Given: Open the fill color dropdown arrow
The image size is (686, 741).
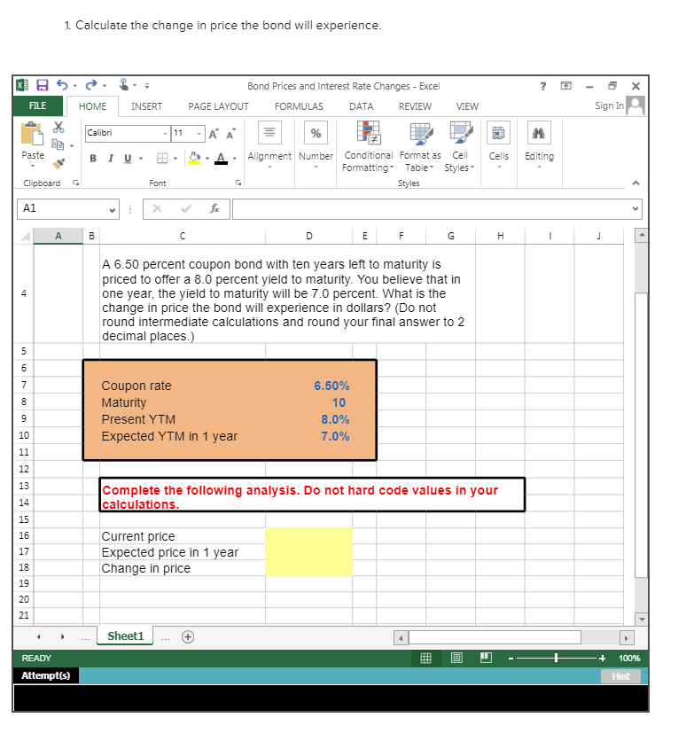Looking at the screenshot, I should click(207, 159).
